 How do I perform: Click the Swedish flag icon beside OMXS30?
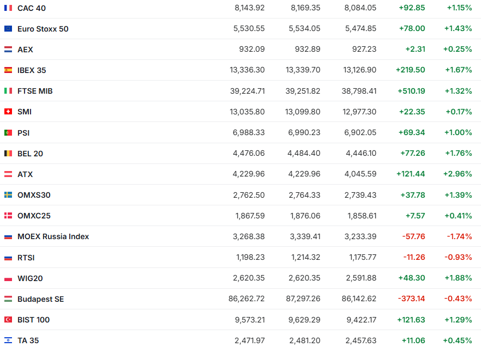click(8, 195)
